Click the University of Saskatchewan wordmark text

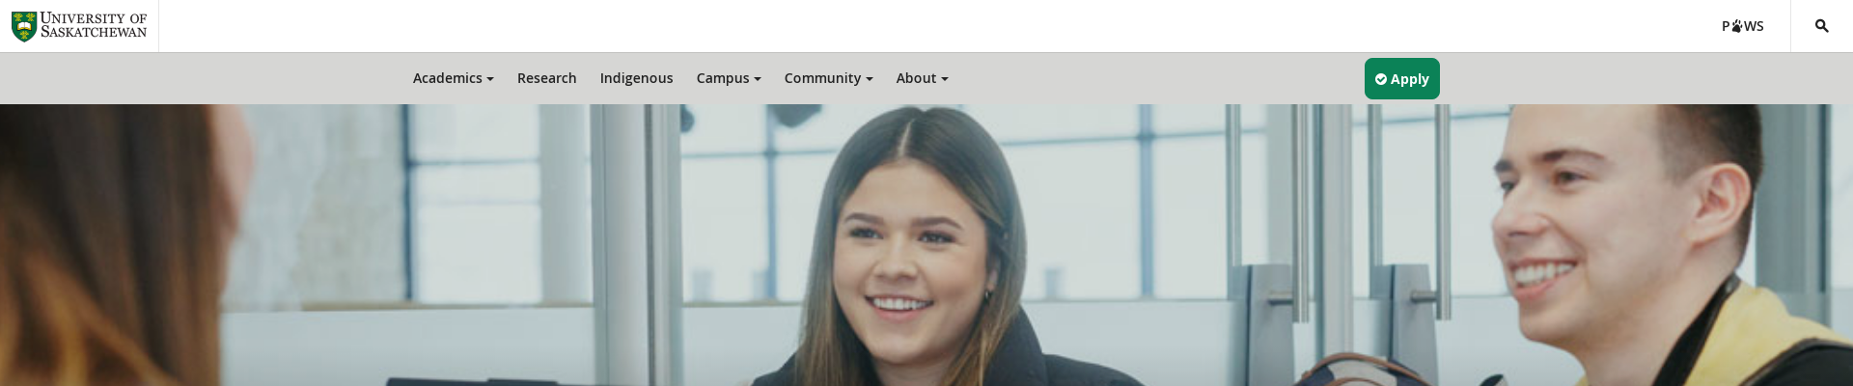pyautogui.click(x=94, y=26)
